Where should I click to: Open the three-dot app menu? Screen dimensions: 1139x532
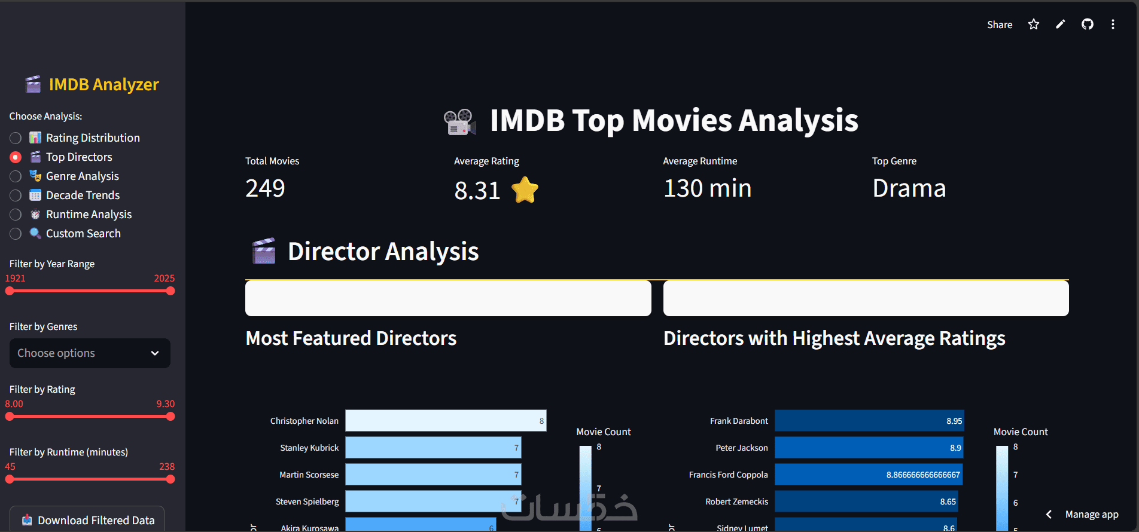pyautogui.click(x=1113, y=25)
